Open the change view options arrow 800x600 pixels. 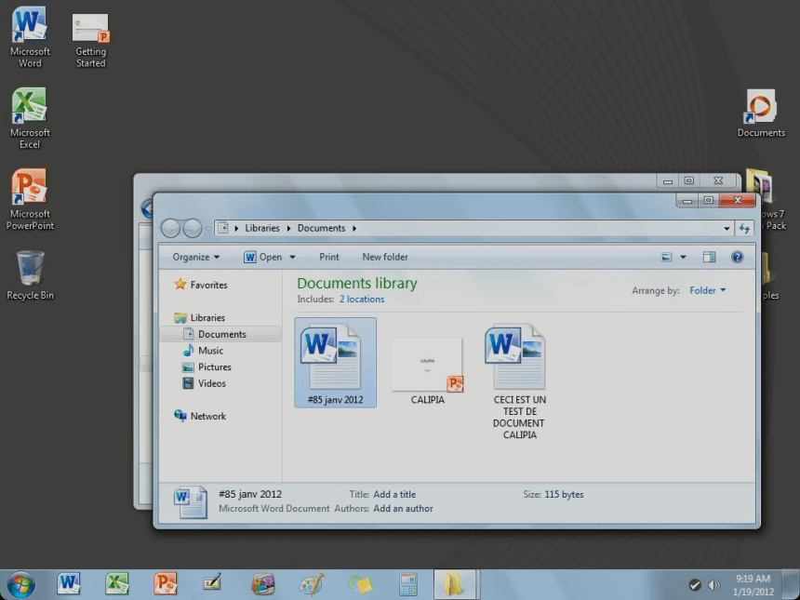point(683,258)
